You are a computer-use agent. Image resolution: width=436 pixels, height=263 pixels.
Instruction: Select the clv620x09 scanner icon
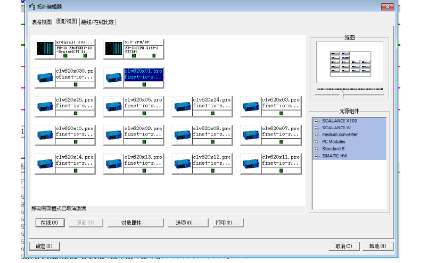point(114,135)
